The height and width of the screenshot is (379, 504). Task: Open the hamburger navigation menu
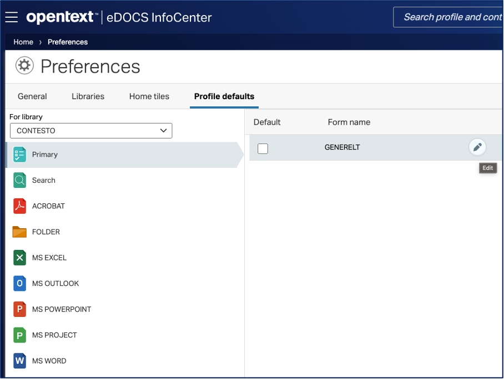click(x=12, y=17)
